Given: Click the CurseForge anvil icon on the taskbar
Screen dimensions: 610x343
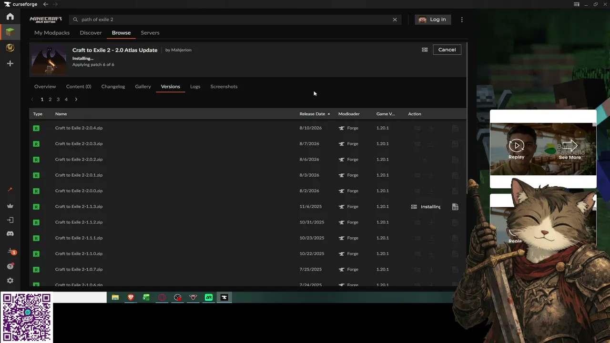Looking at the screenshot, I should coord(224,298).
